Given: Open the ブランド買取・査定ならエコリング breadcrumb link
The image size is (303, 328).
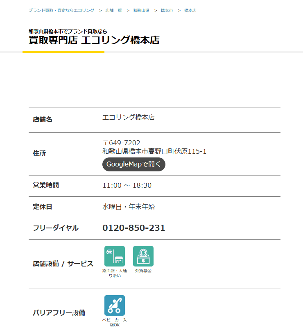Looking at the screenshot, I should click(x=61, y=11).
